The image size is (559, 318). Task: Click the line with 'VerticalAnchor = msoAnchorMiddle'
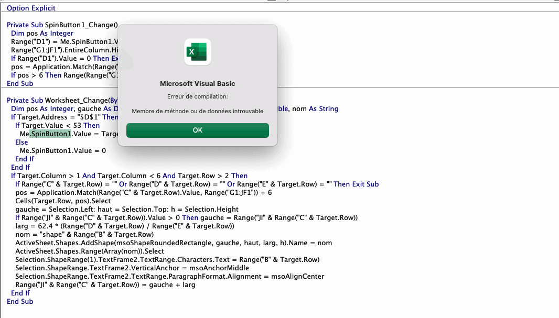(132, 268)
